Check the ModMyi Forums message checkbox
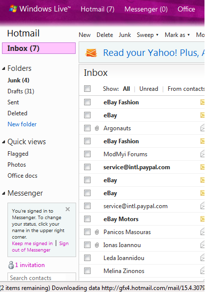206x292 pixels. pos(87,154)
